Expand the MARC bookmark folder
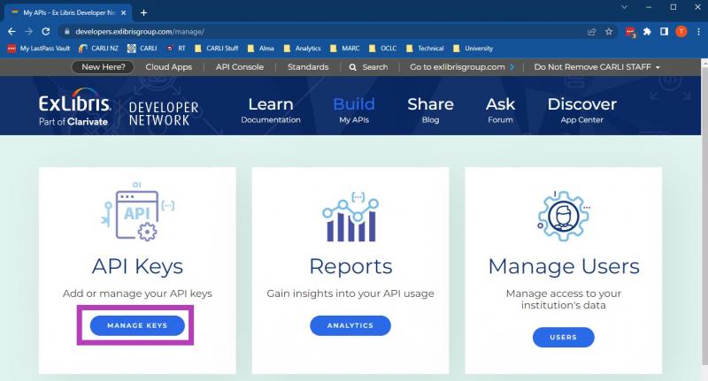The height and width of the screenshot is (381, 708). pos(345,49)
